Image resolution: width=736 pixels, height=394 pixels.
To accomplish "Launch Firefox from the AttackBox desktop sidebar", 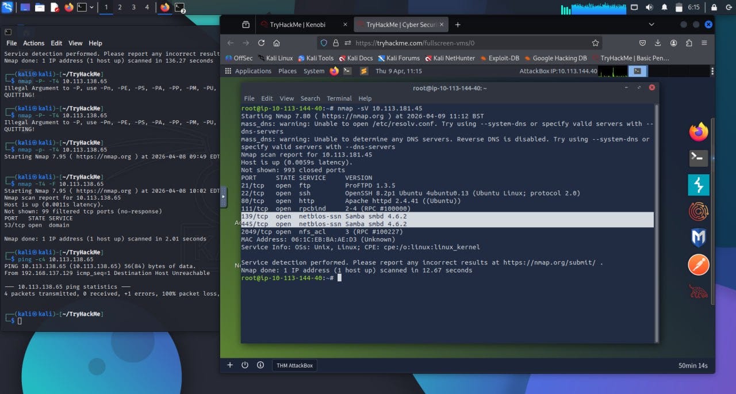I will click(x=699, y=132).
